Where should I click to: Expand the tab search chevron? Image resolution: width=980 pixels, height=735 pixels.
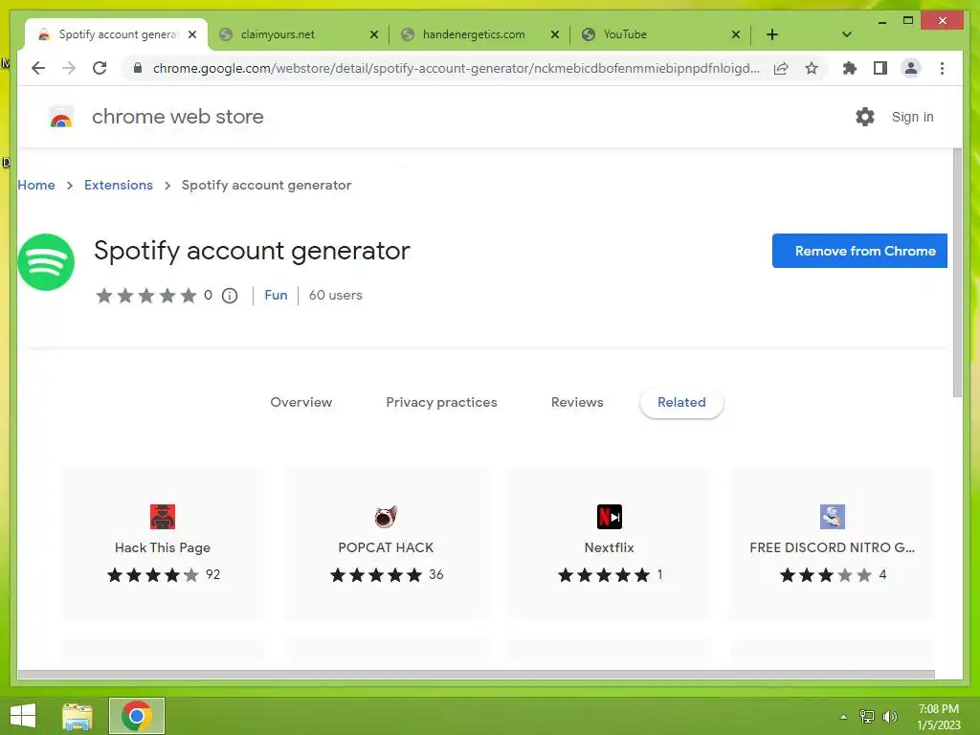tap(847, 34)
